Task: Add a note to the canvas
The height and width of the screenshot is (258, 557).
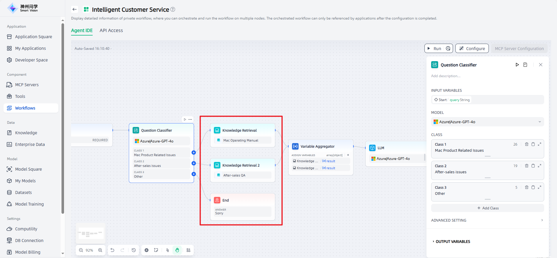Action: pos(156,250)
